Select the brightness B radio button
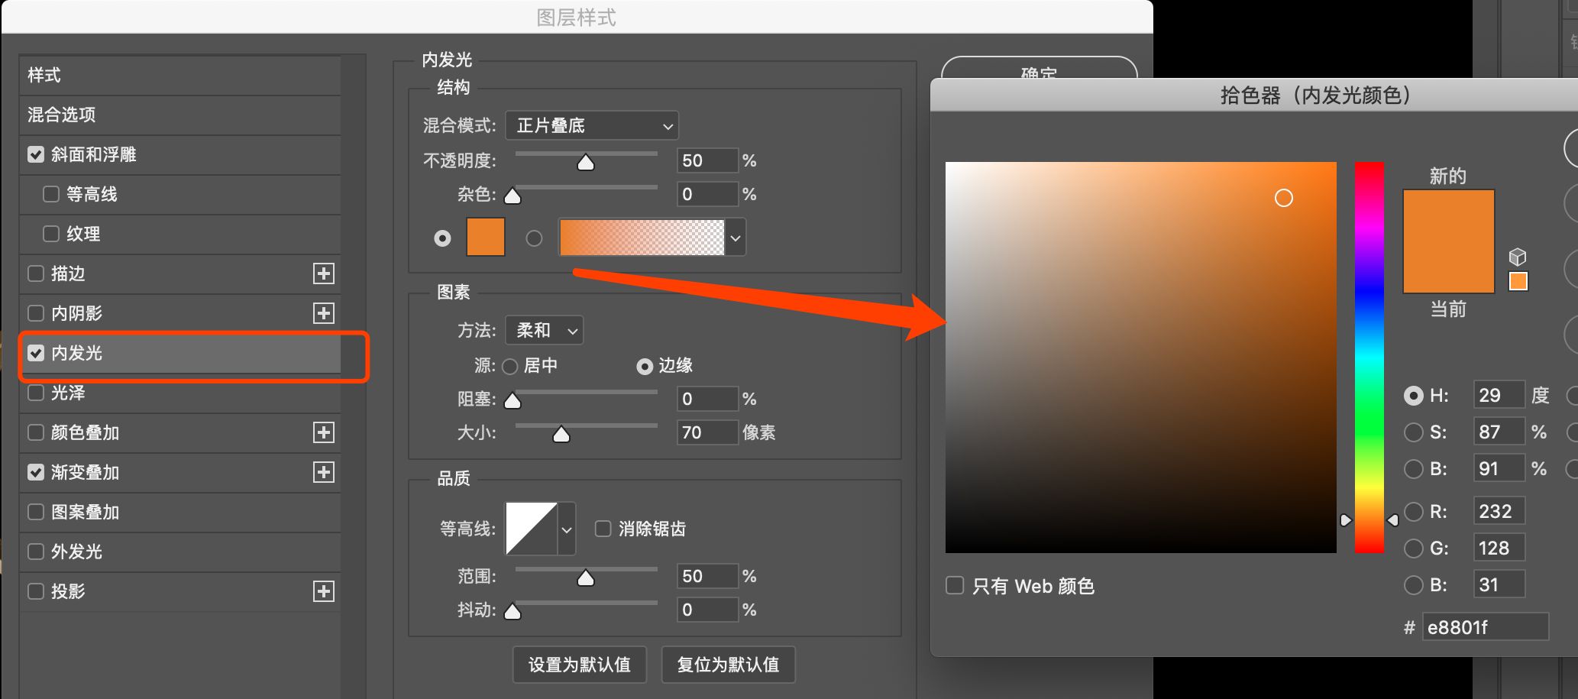 coord(1414,469)
